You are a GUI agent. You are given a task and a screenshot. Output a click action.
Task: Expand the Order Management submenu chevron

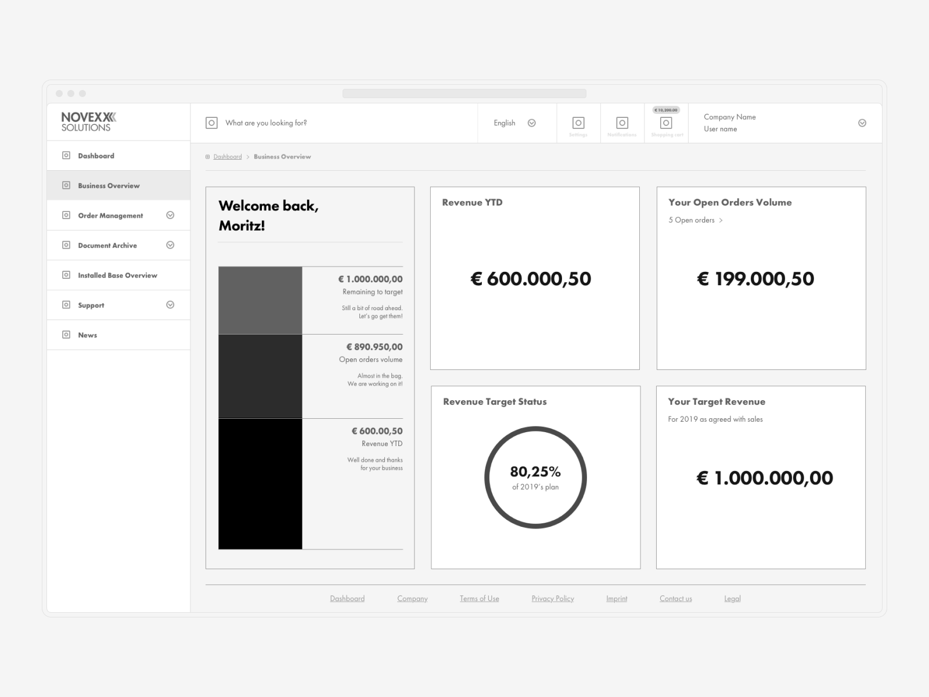[x=170, y=215]
